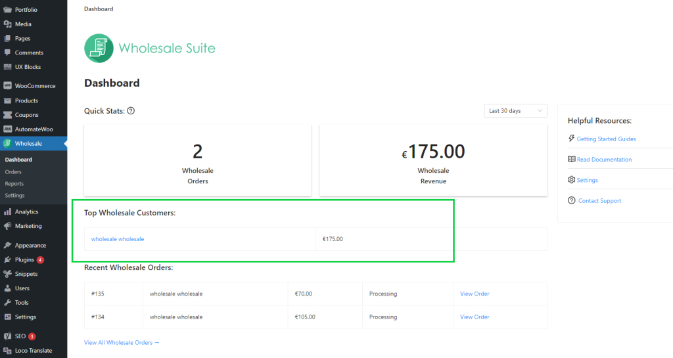Click the Wholesale Suite logo icon
Viewport: 673px width, 358px height.
[x=99, y=48]
